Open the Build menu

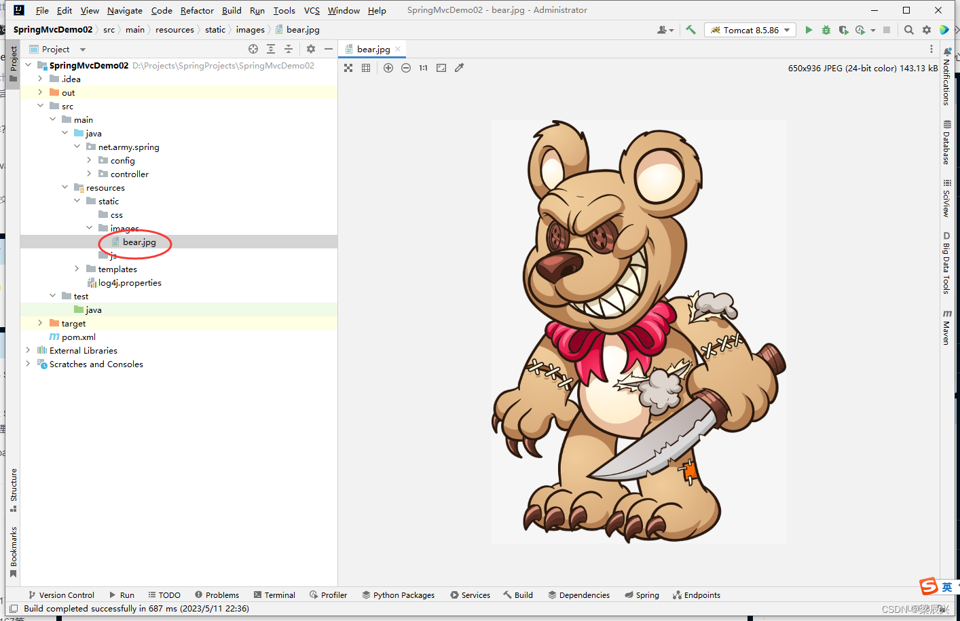pos(232,10)
